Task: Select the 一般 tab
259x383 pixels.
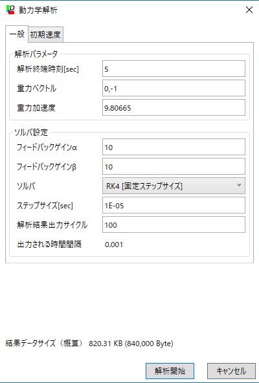Action: pos(17,34)
